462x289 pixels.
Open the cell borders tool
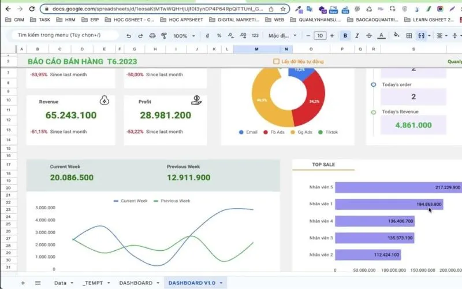(409, 36)
